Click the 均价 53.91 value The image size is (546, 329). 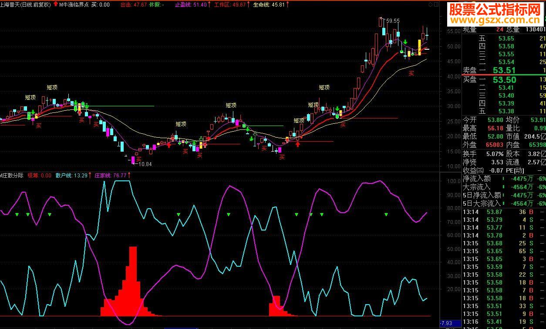pos(538,120)
